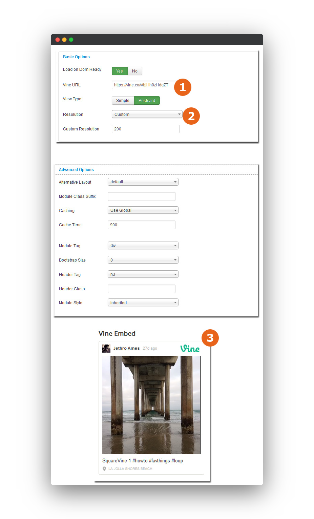The height and width of the screenshot is (519, 314).
Task: Select the Simple view type
Action: pyautogui.click(x=123, y=100)
